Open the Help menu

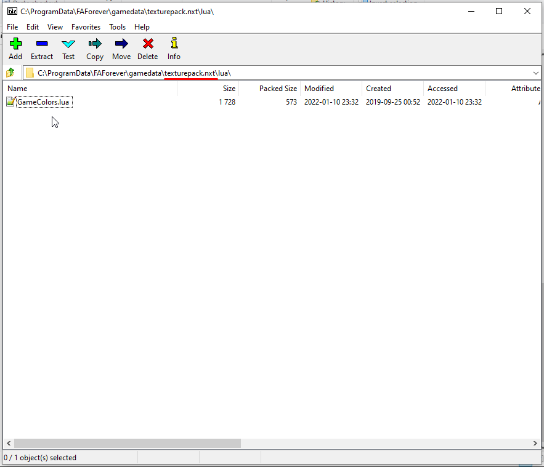tap(142, 27)
